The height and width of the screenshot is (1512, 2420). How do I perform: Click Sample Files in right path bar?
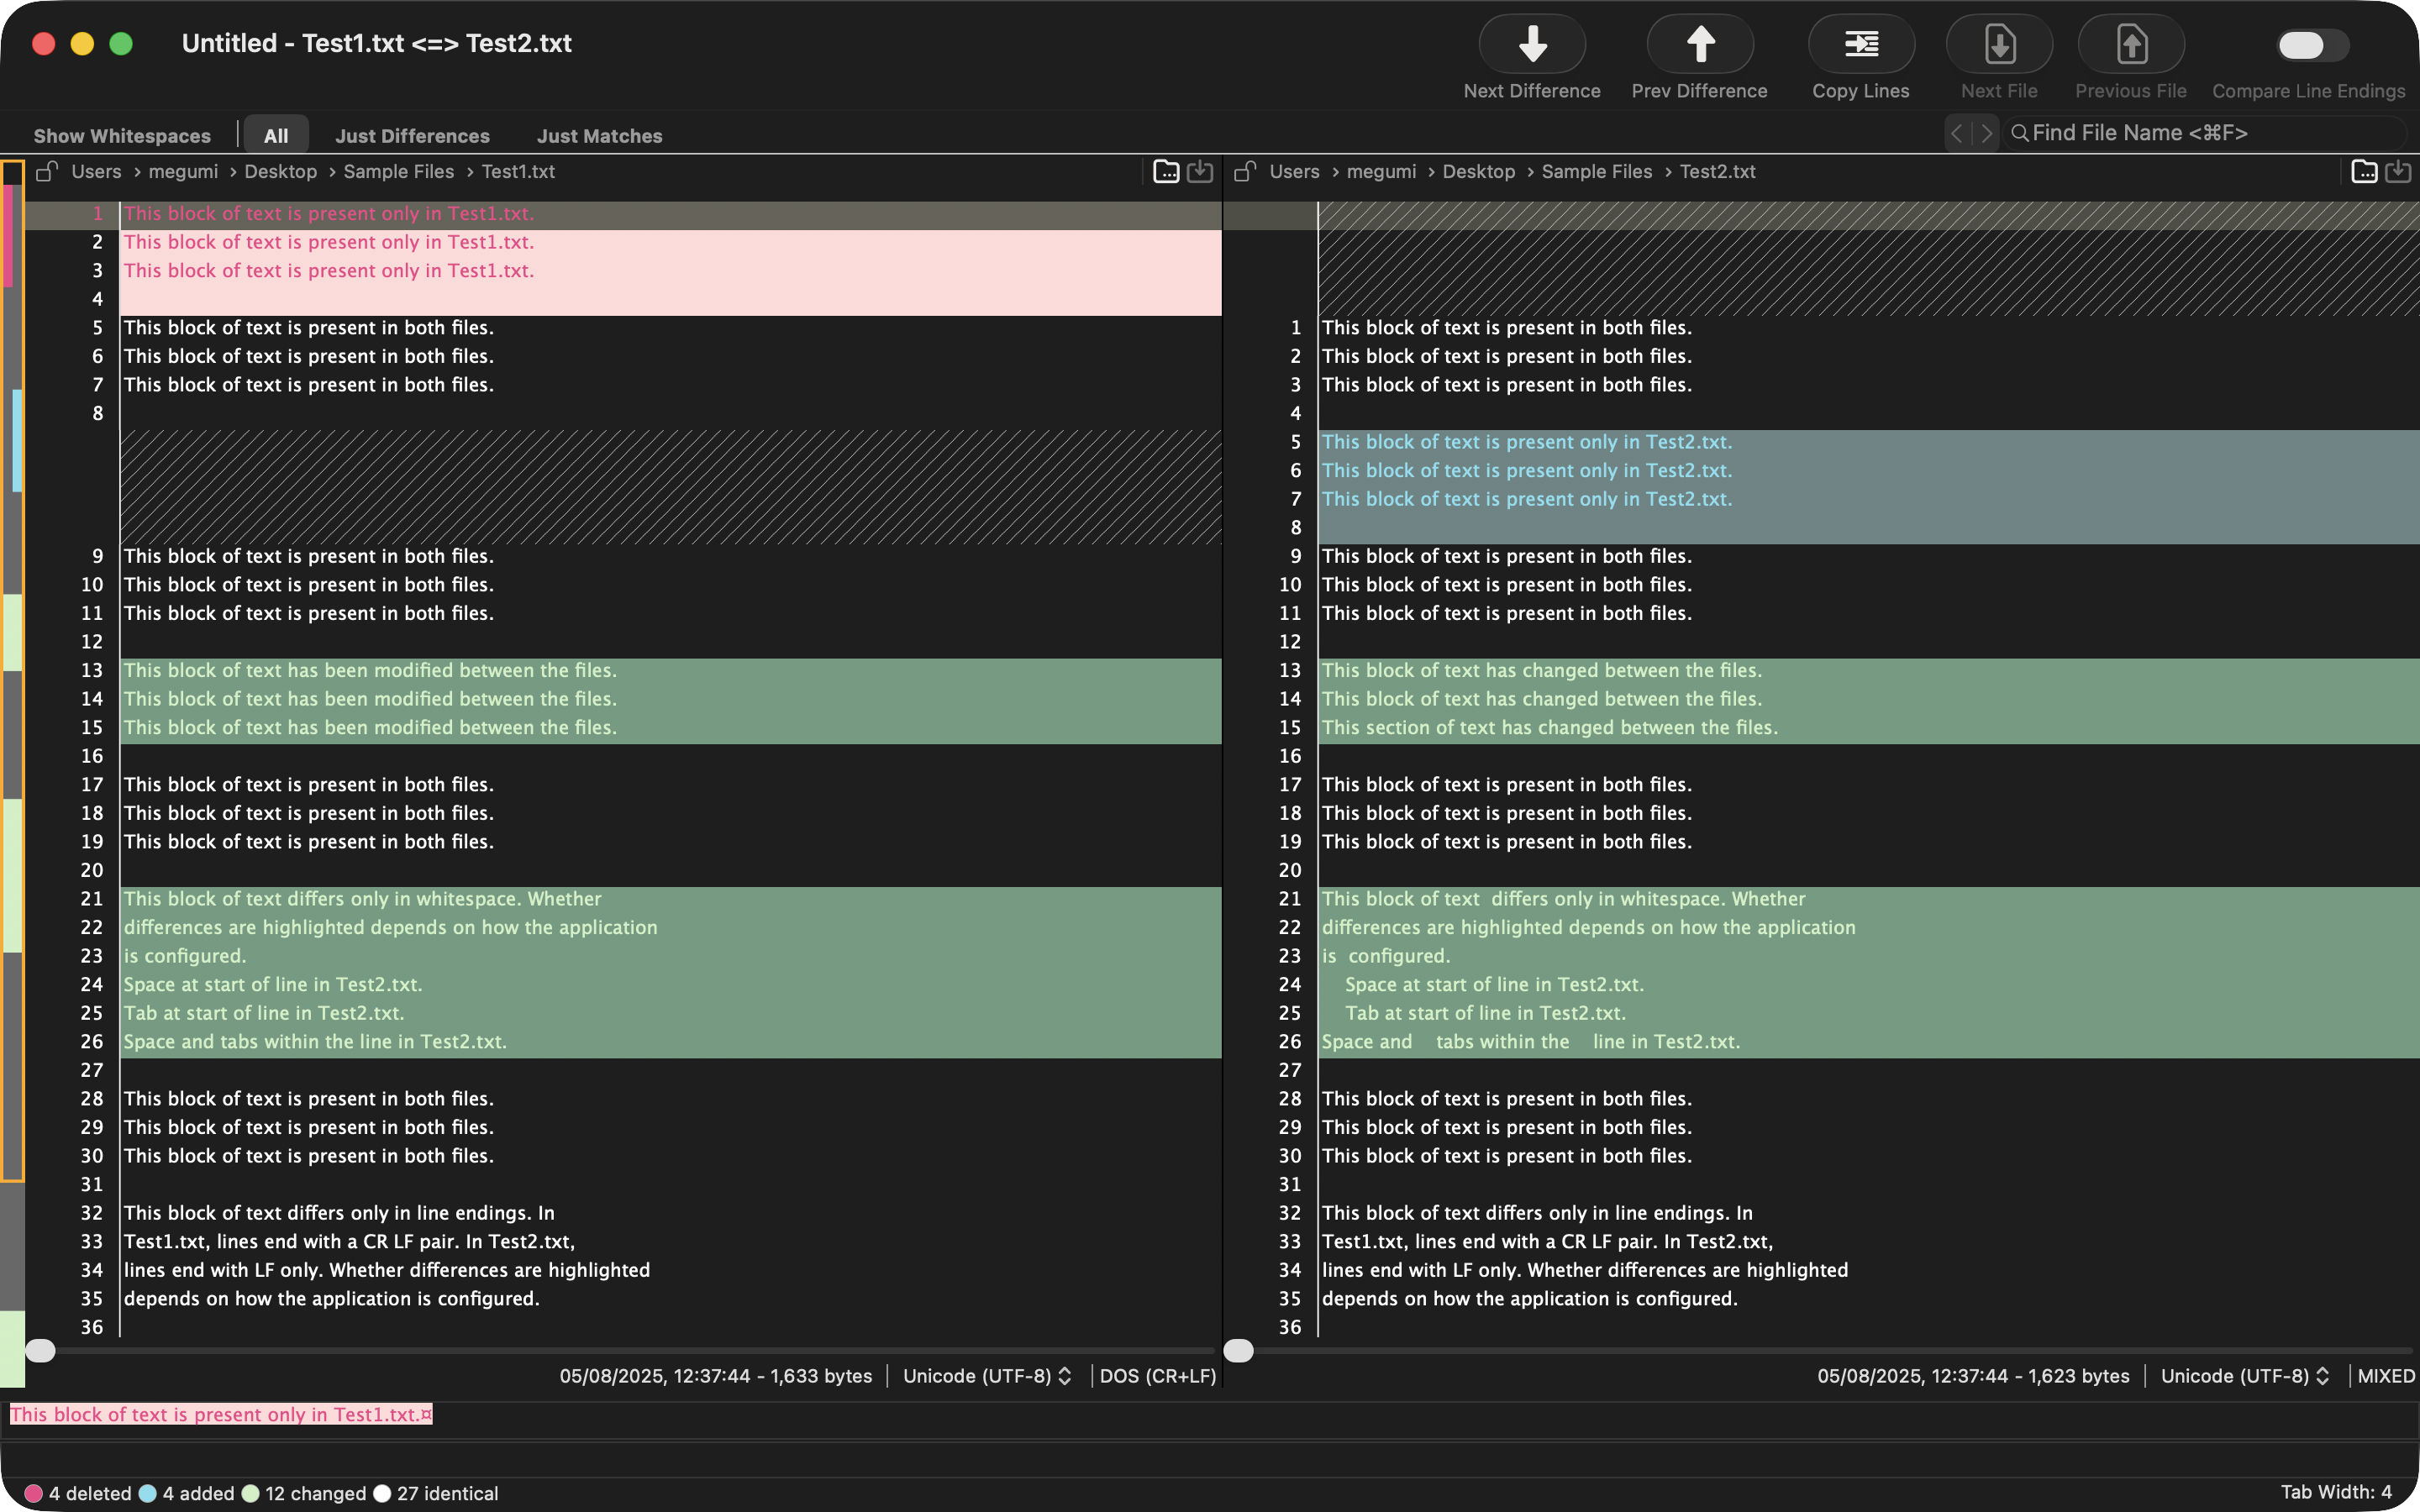(1596, 171)
